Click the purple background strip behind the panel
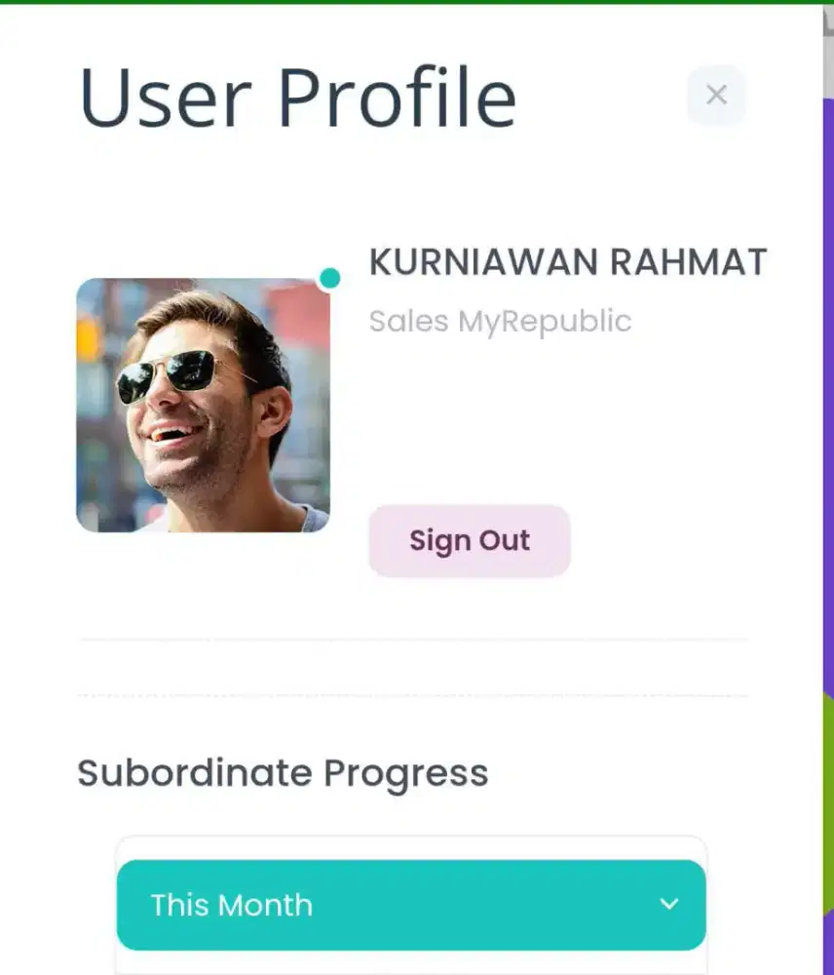The height and width of the screenshot is (975, 834). [x=828, y=390]
